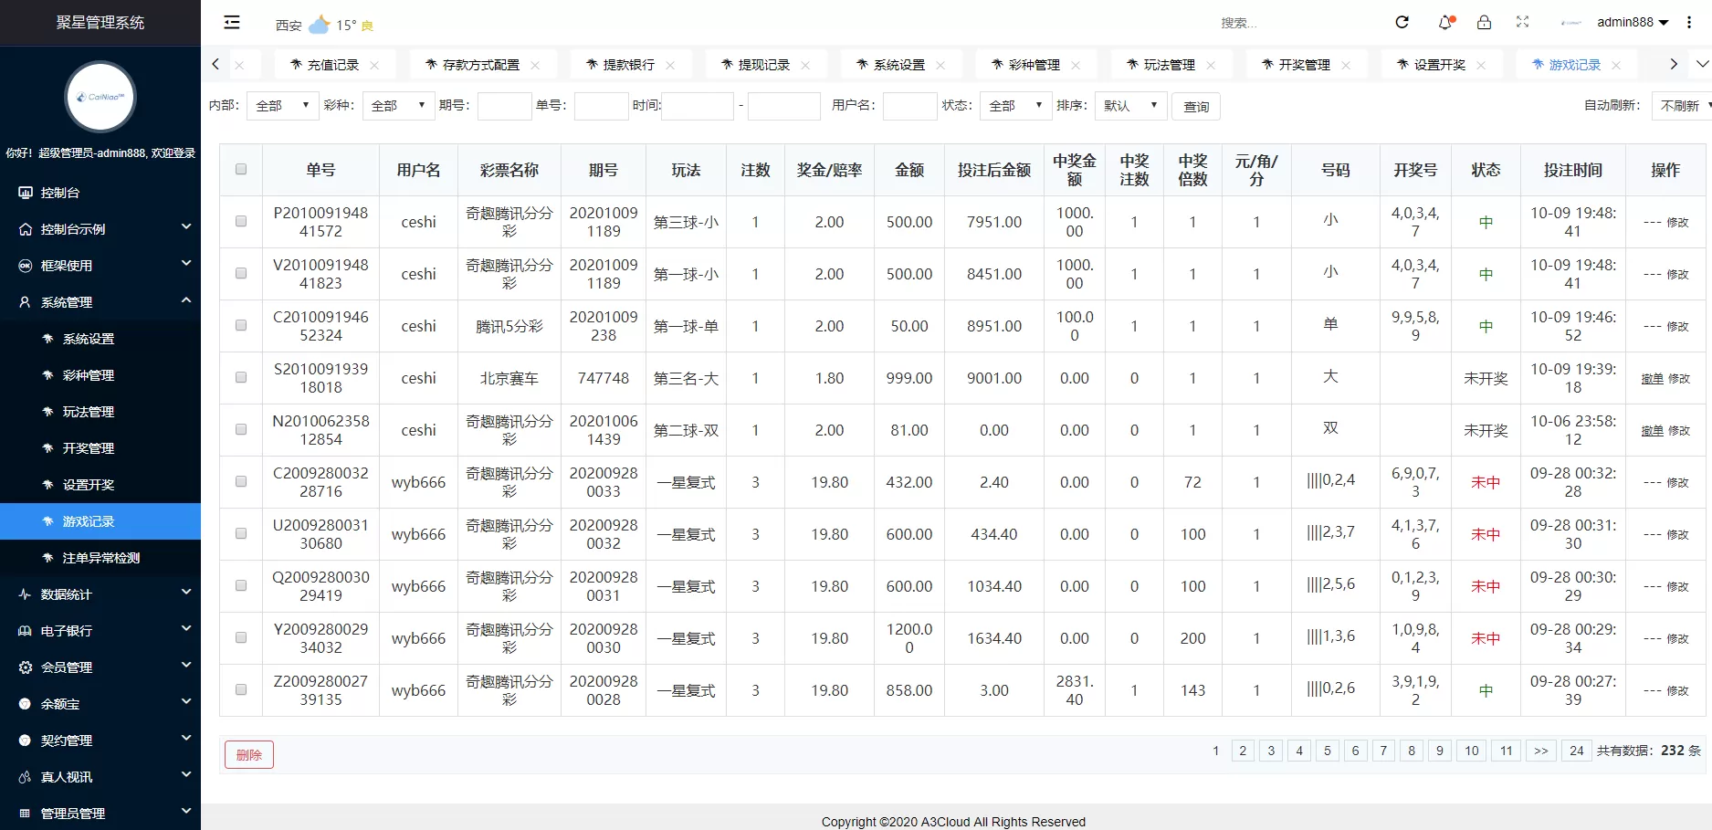1712x830 pixels.
Task: Click the 数据统计 chart icon in sidebar
Action: 25,594
